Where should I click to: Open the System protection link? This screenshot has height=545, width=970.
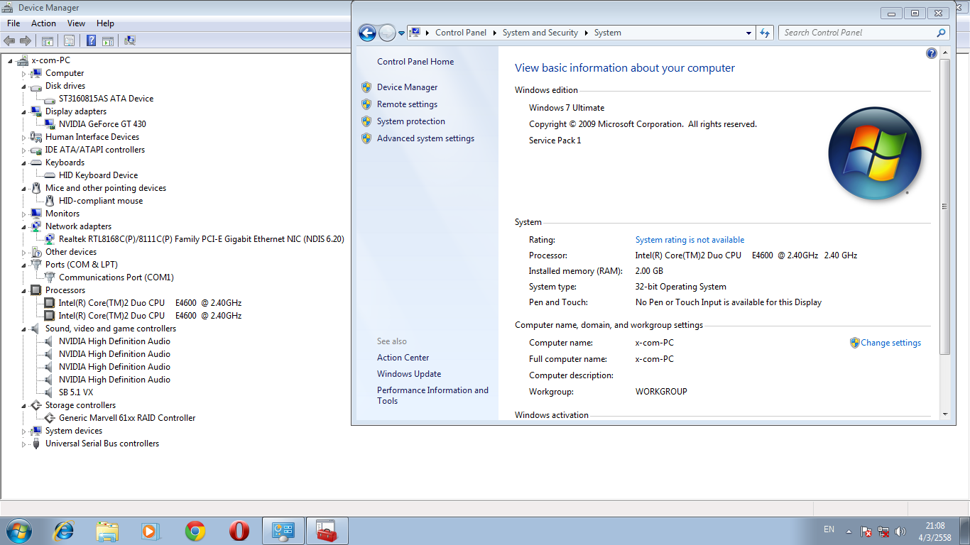411,121
